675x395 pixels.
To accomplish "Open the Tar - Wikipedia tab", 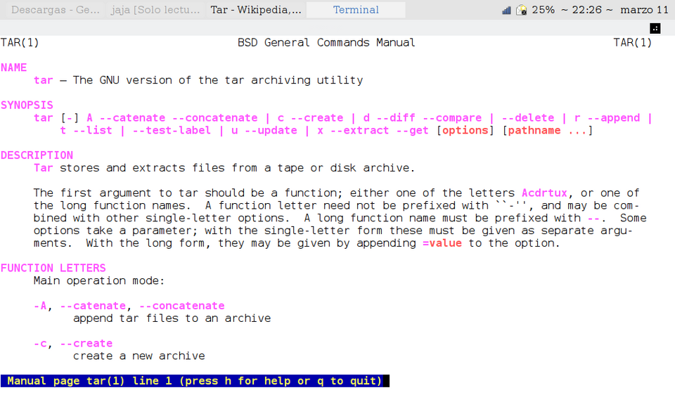I will 256,10.
